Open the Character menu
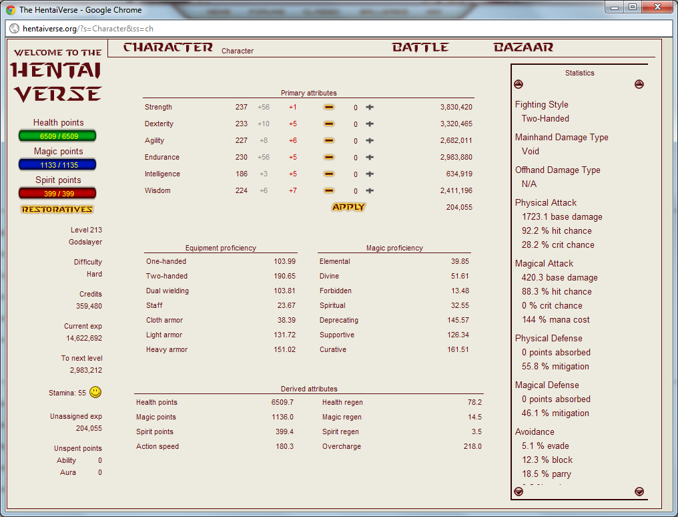 click(x=167, y=47)
